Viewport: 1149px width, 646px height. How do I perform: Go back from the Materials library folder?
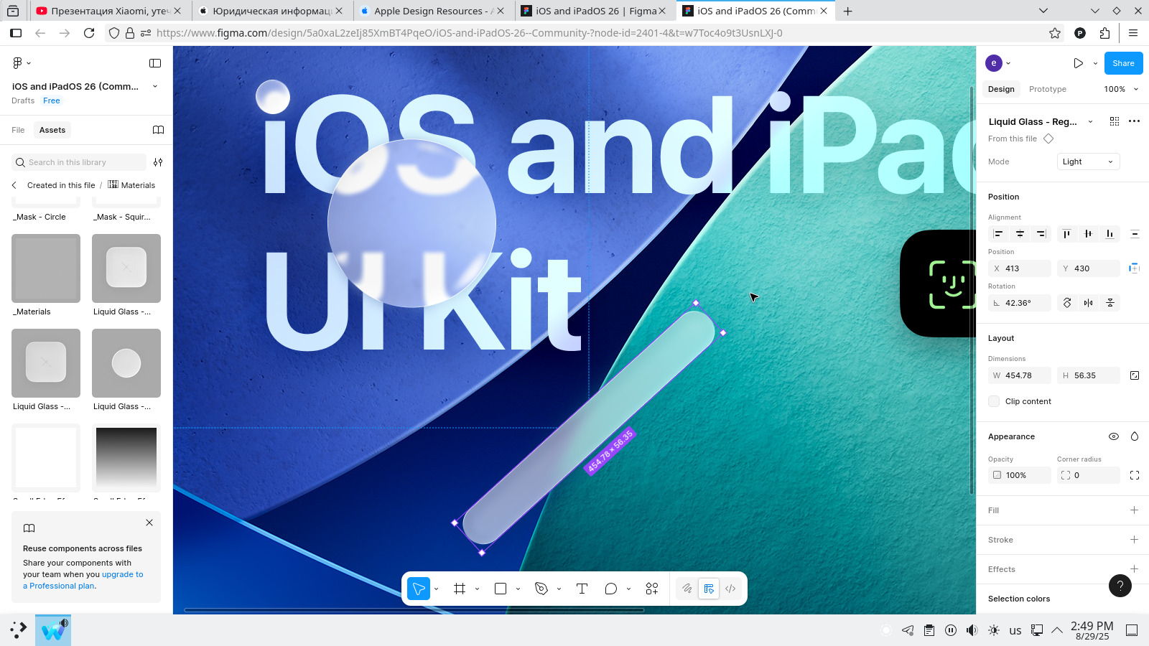point(14,185)
